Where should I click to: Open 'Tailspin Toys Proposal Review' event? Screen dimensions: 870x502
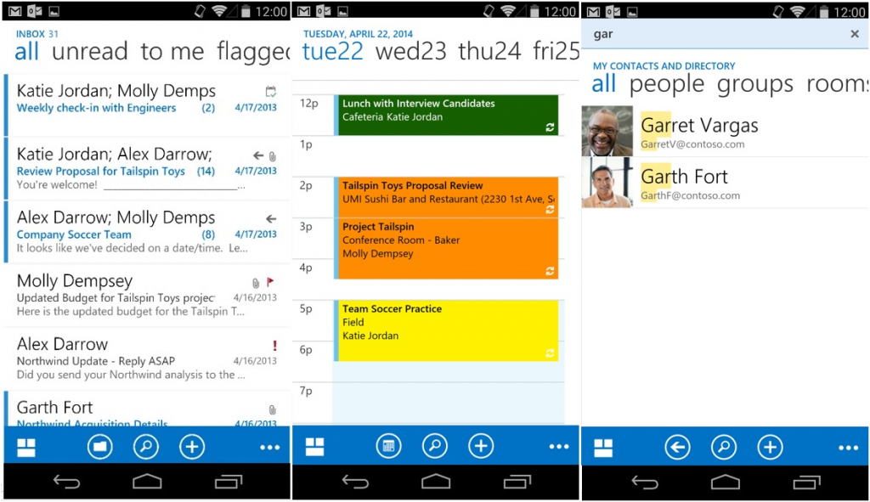pyautogui.click(x=446, y=197)
